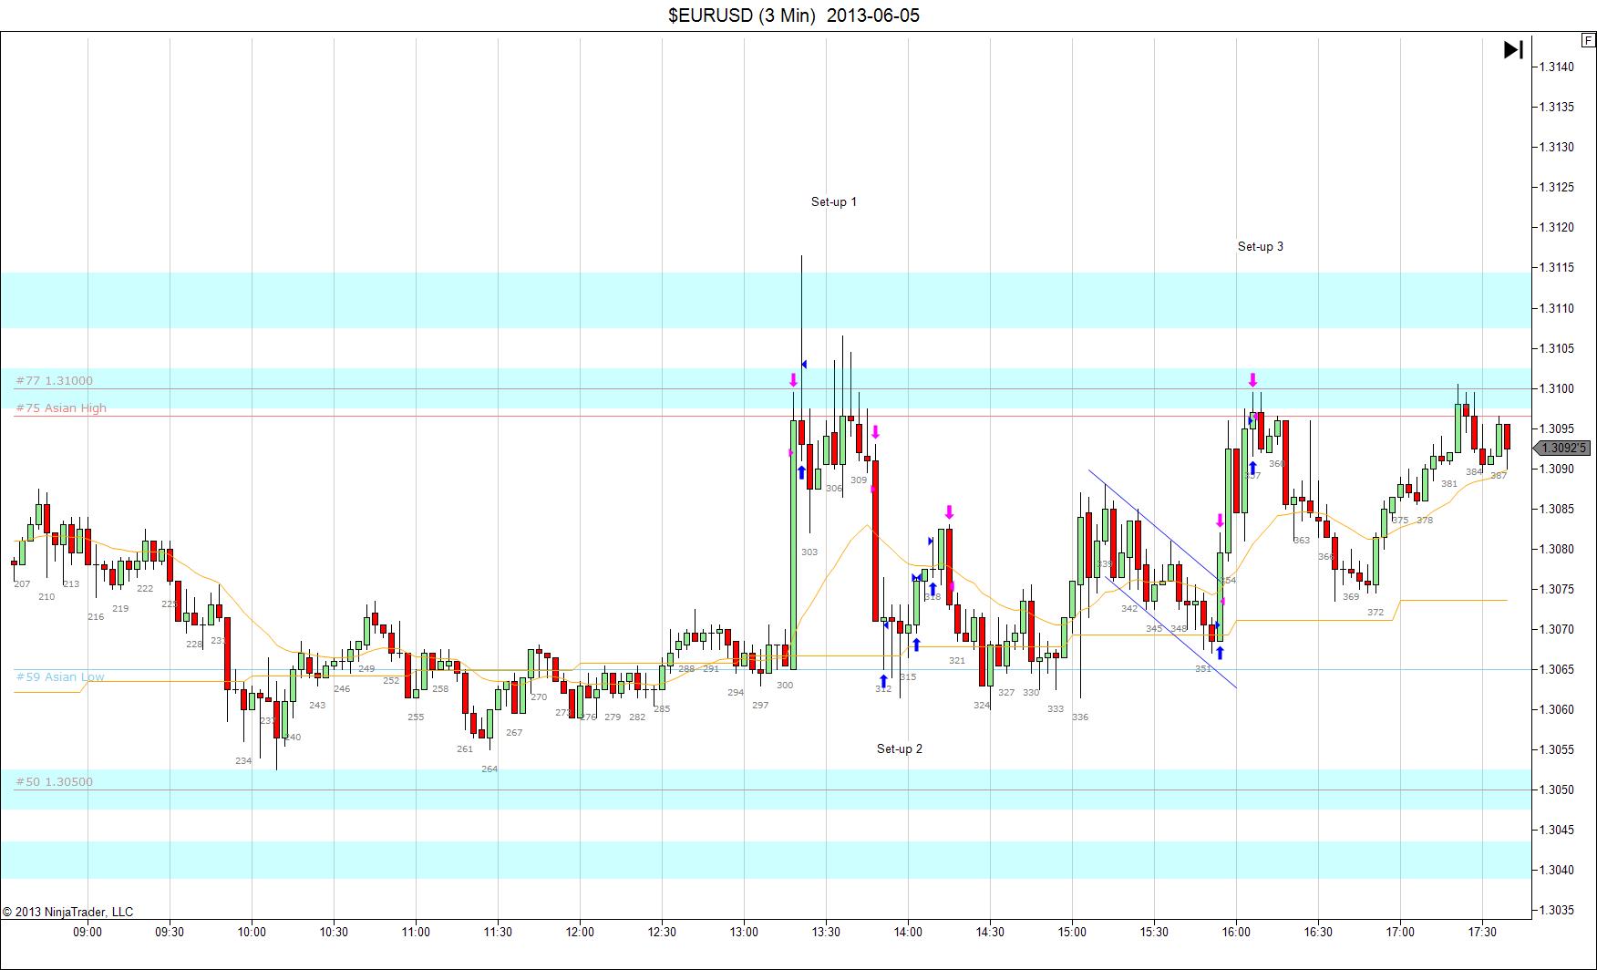This screenshot has width=1597, height=970.
Task: Click the 1.3050 price axis label
Action: pyautogui.click(x=1556, y=789)
